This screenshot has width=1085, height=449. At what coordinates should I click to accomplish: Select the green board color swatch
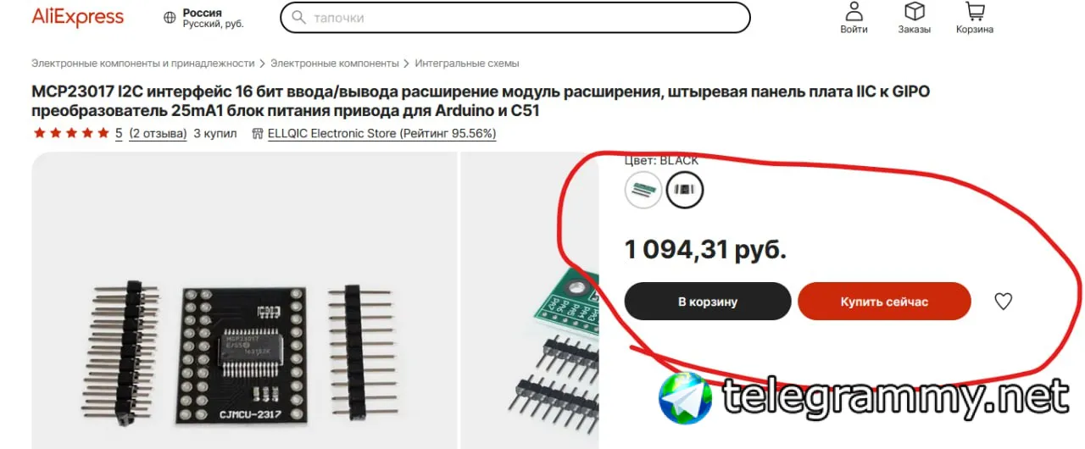click(643, 190)
